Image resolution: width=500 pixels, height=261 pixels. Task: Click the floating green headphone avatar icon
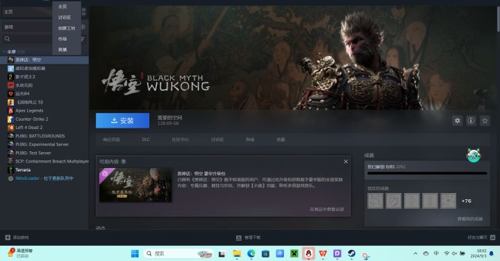point(474,155)
